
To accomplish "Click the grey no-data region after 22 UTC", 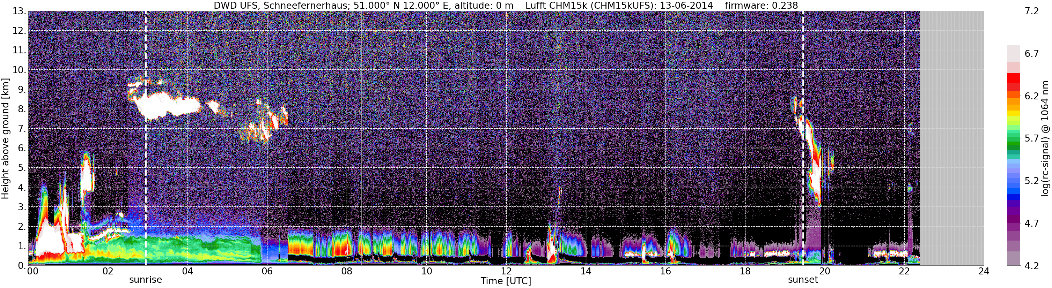I will pos(952,138).
